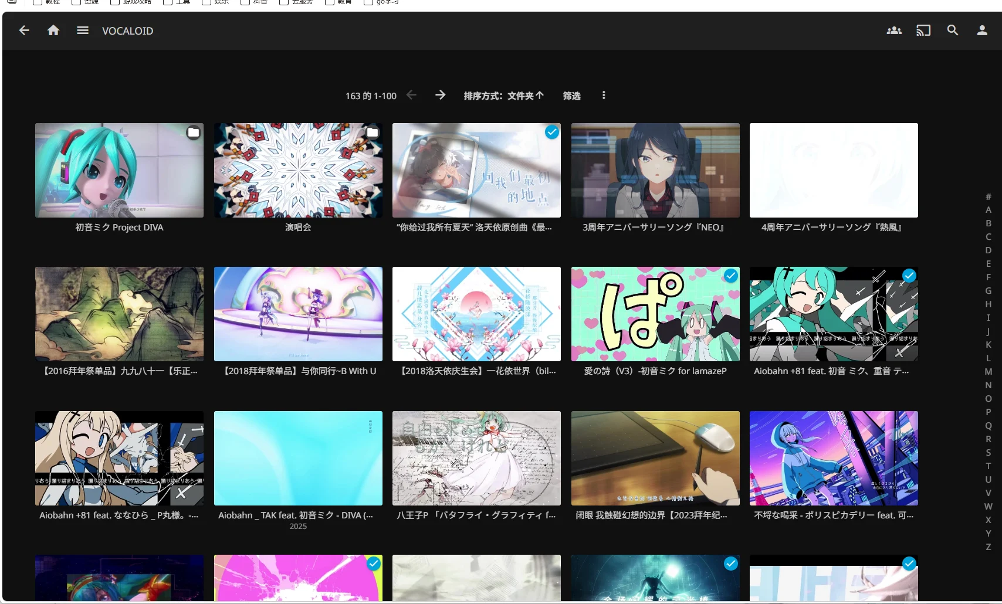Click title 不埒な喝采 - ポリスピカデリー
Viewport: 1002px width, 604px height.
tap(834, 515)
